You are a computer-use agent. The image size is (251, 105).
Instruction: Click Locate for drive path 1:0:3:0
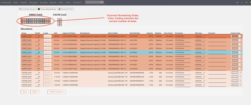point(47,52)
